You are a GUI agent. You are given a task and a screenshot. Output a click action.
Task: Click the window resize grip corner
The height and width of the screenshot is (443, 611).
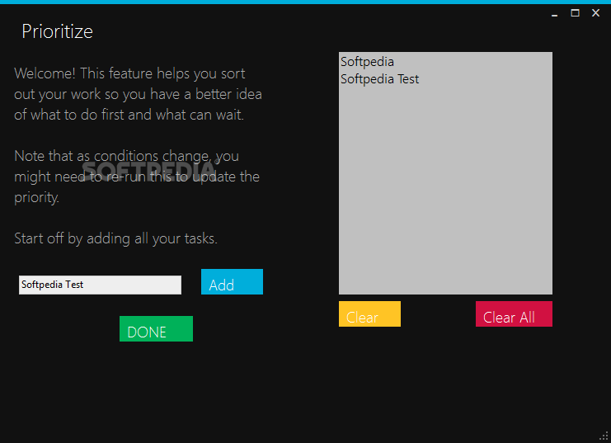(604, 436)
